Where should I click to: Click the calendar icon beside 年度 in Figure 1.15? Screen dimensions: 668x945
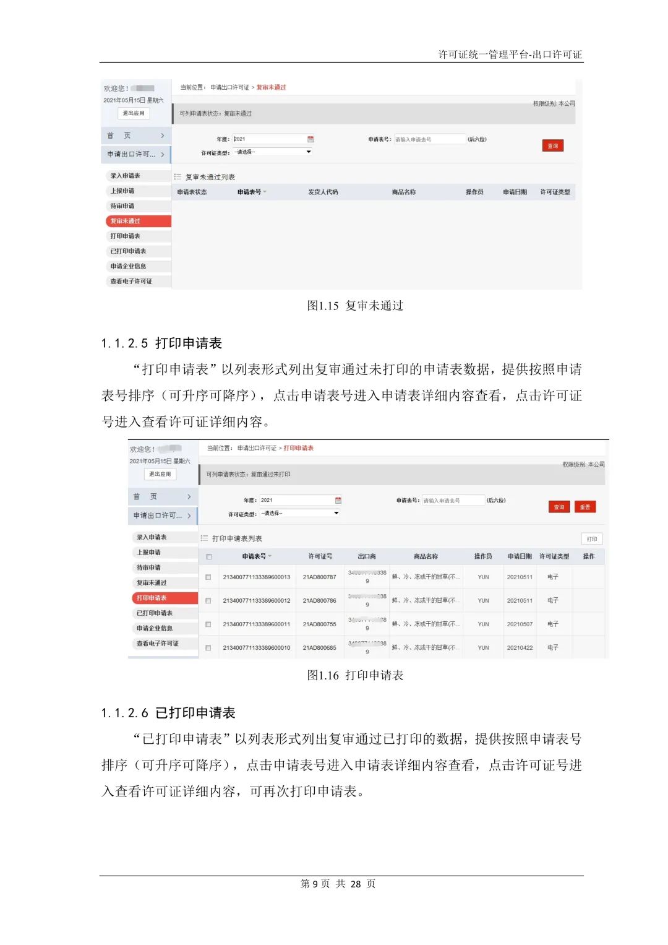[310, 139]
